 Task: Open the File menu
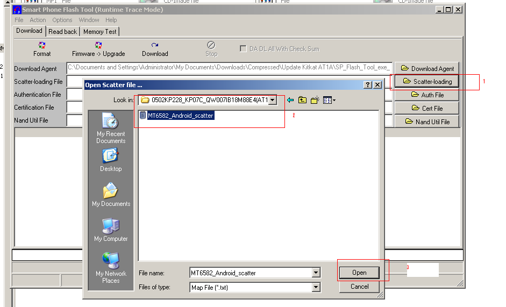(19, 20)
